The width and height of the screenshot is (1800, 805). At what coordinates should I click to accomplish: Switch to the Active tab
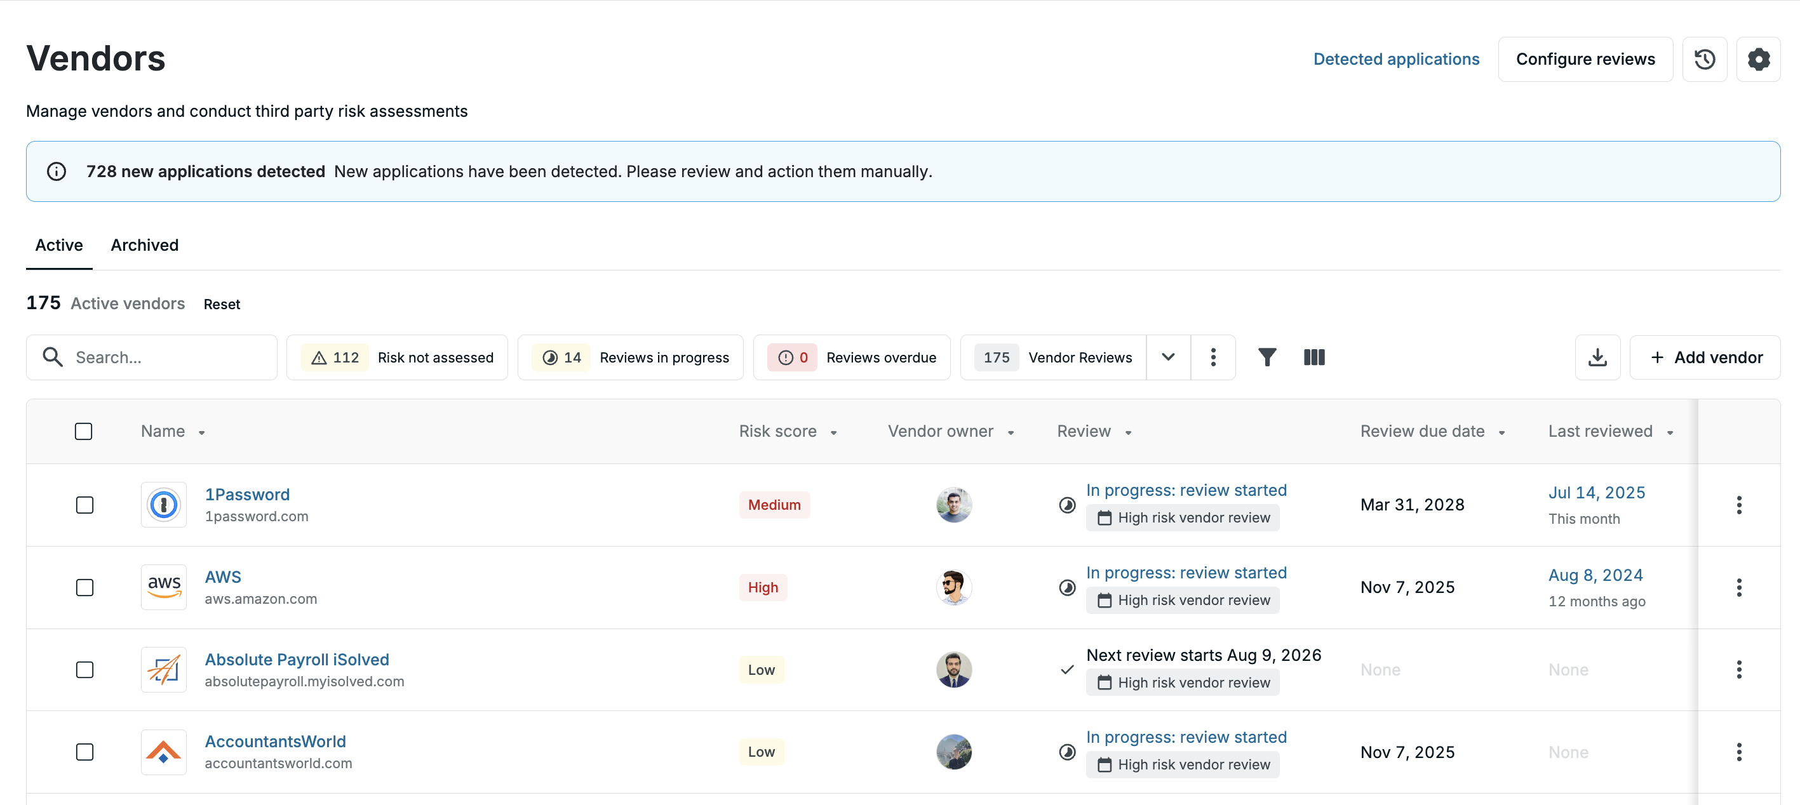tap(58, 245)
